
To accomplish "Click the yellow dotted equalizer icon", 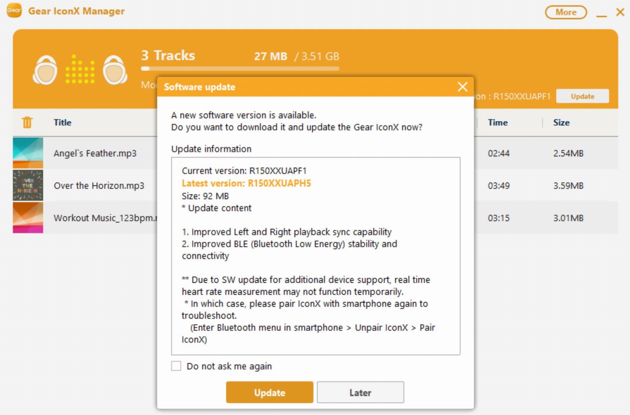I will pyautogui.click(x=80, y=69).
